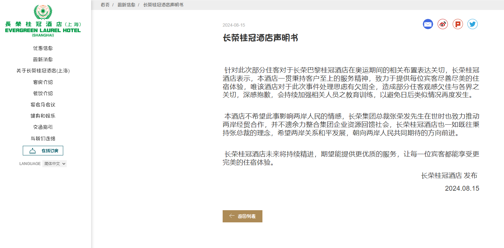504x248 pixels.
Task: Click the paragraph starting 本酒店不希望此事
Action: click(x=351, y=125)
